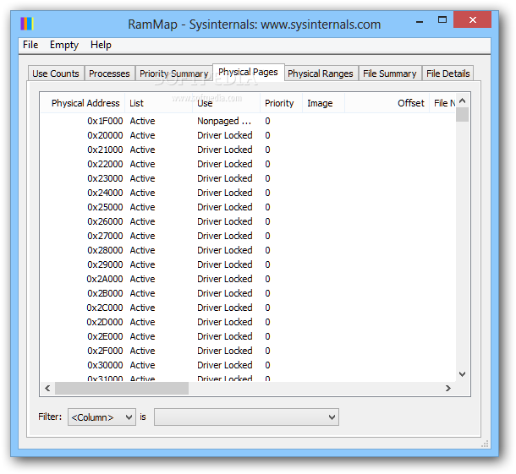516x474 pixels.
Task: Maximize the RamMap window
Action: (442, 20)
